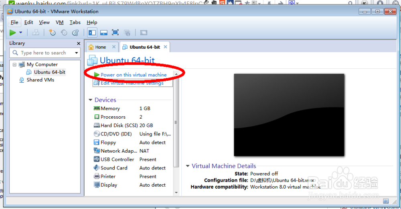Select the Network Adapter device row
401x209 pixels.
132,151
